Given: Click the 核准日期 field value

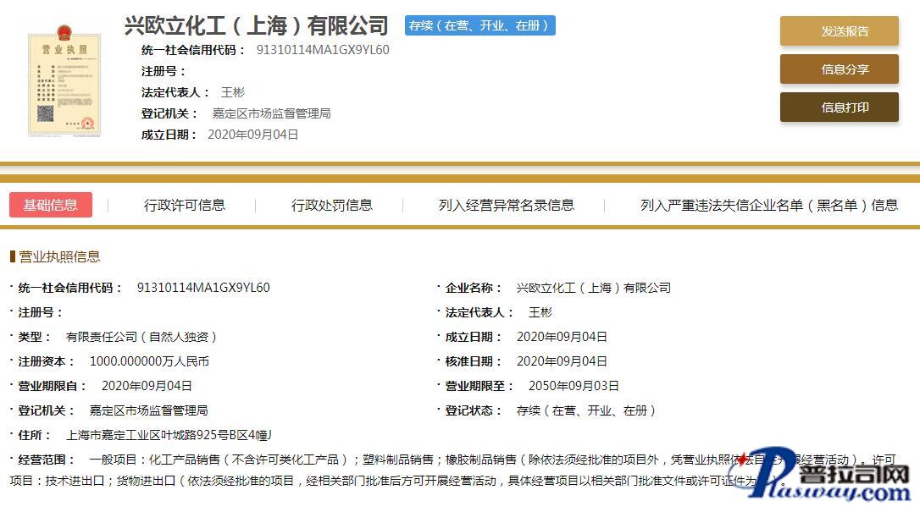Looking at the screenshot, I should coord(562,361).
